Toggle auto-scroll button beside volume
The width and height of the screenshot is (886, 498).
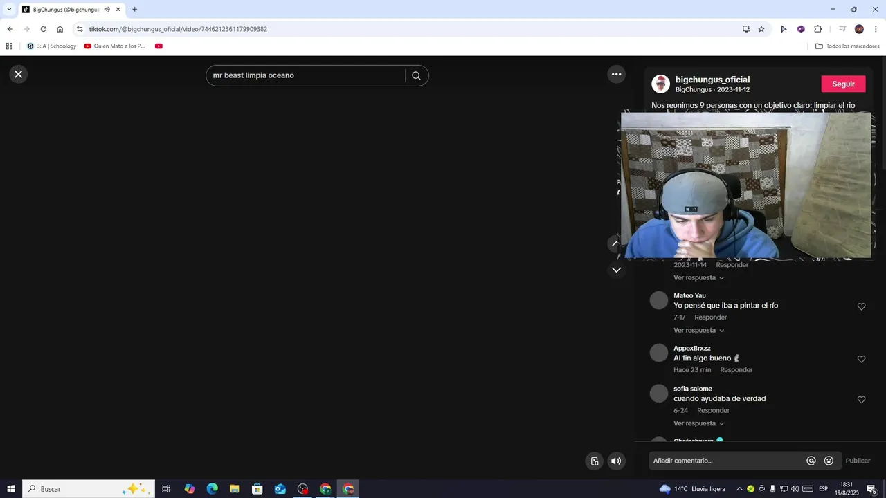pyautogui.click(x=594, y=461)
